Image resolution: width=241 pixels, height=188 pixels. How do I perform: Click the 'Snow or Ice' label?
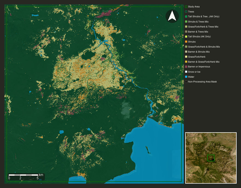click(x=194, y=72)
